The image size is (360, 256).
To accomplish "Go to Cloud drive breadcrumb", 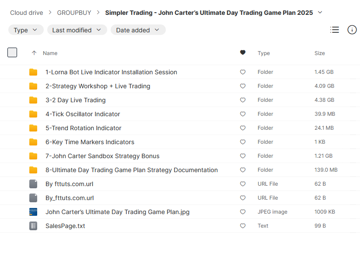I will [26, 13].
